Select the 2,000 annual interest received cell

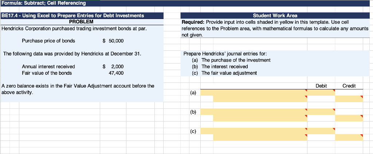[113, 67]
